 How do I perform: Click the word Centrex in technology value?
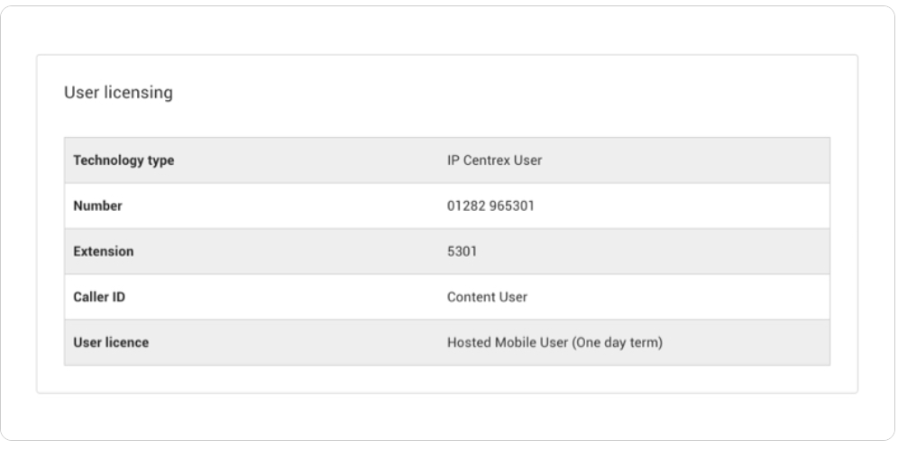(x=485, y=160)
